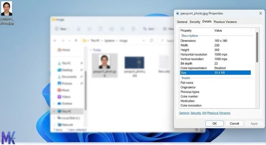Select the Color representation row
The width and height of the screenshot is (266, 145).
coord(215,68)
